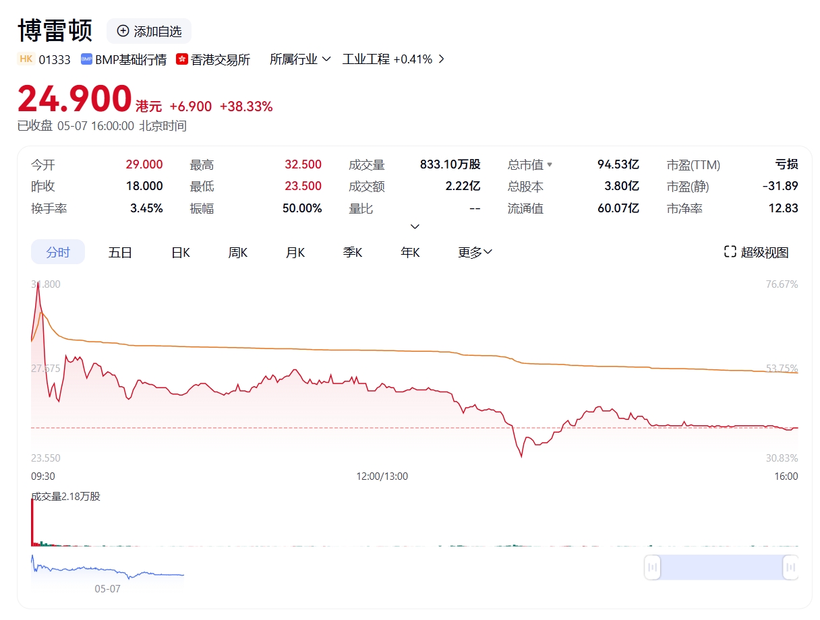820x620 pixels.
Task: Click the 香港交易所 label
Action: pyautogui.click(x=221, y=59)
